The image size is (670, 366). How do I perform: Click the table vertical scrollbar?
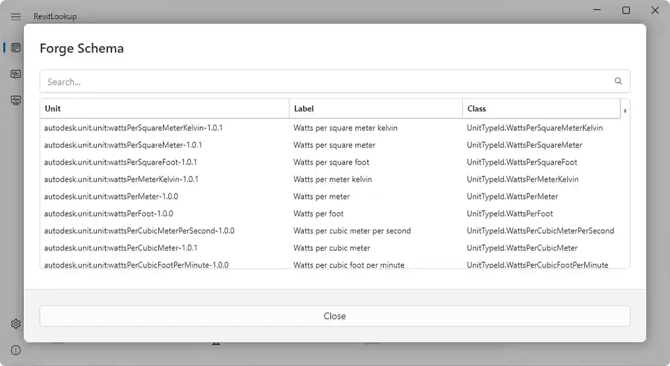(624, 191)
